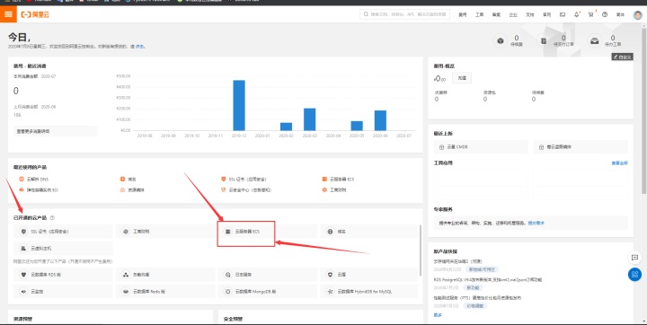
Task: Open the 云数据库 Redis 版 card
Action: pos(165,291)
